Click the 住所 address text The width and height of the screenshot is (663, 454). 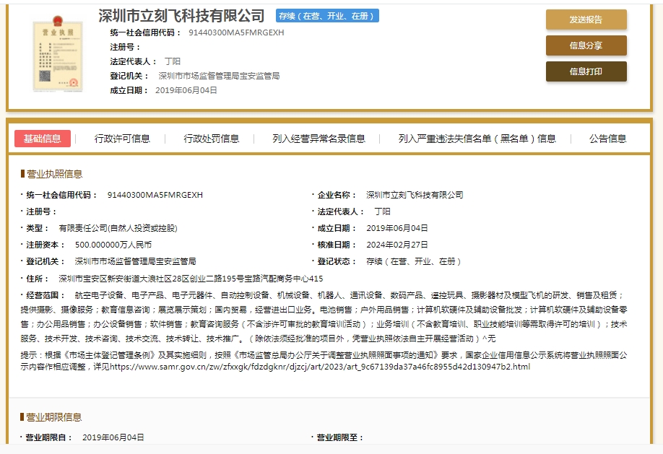191,279
